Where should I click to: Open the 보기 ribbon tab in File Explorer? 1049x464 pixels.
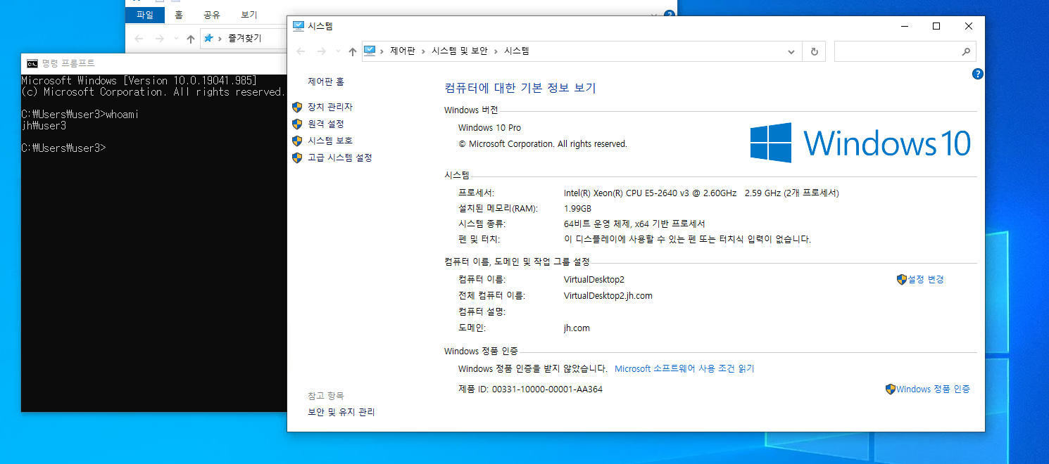click(249, 15)
